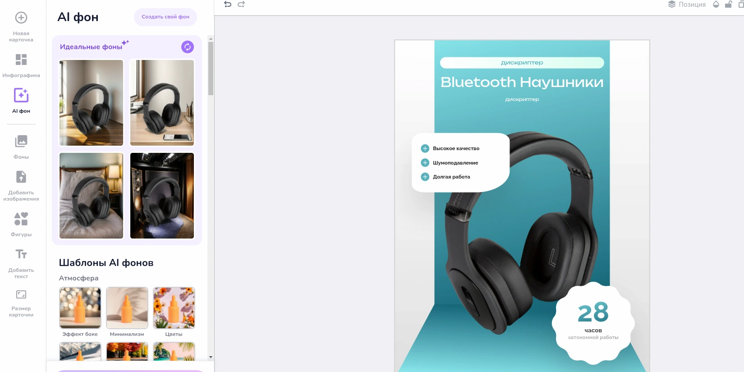The height and width of the screenshot is (372, 744).
Task: Select the Добавить текст tool
Action: point(21,263)
